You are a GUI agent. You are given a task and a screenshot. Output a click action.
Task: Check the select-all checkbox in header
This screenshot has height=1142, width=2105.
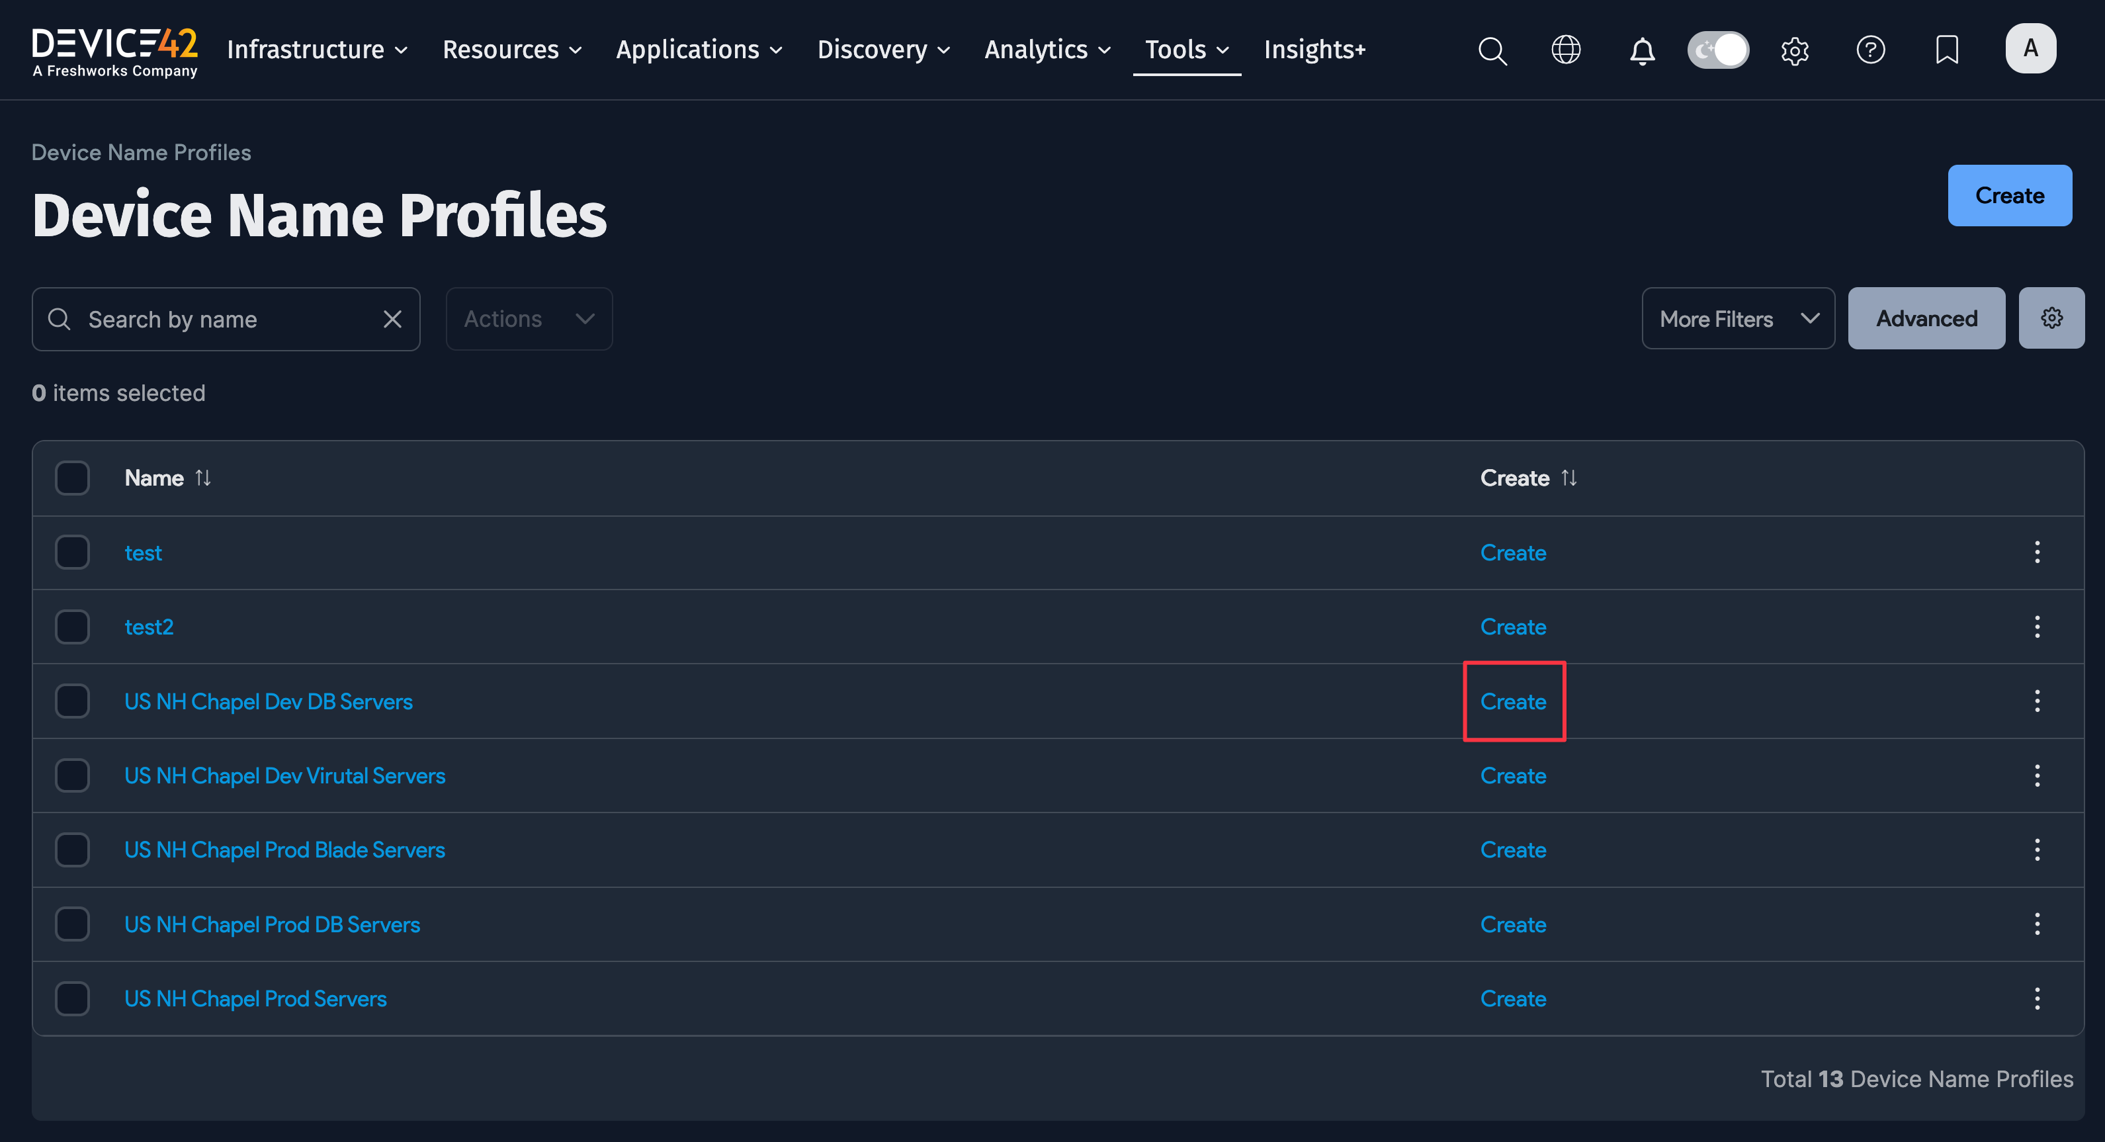click(x=72, y=478)
